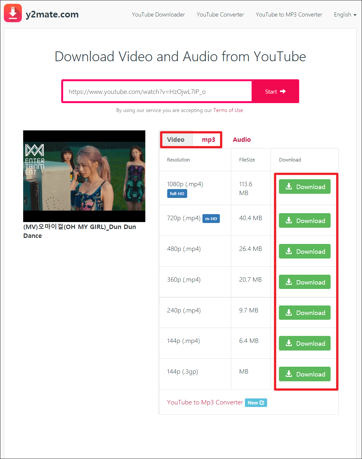The image size is (362, 459).
Task: Select the 360p (.mp4) resolution text
Action: point(184,279)
